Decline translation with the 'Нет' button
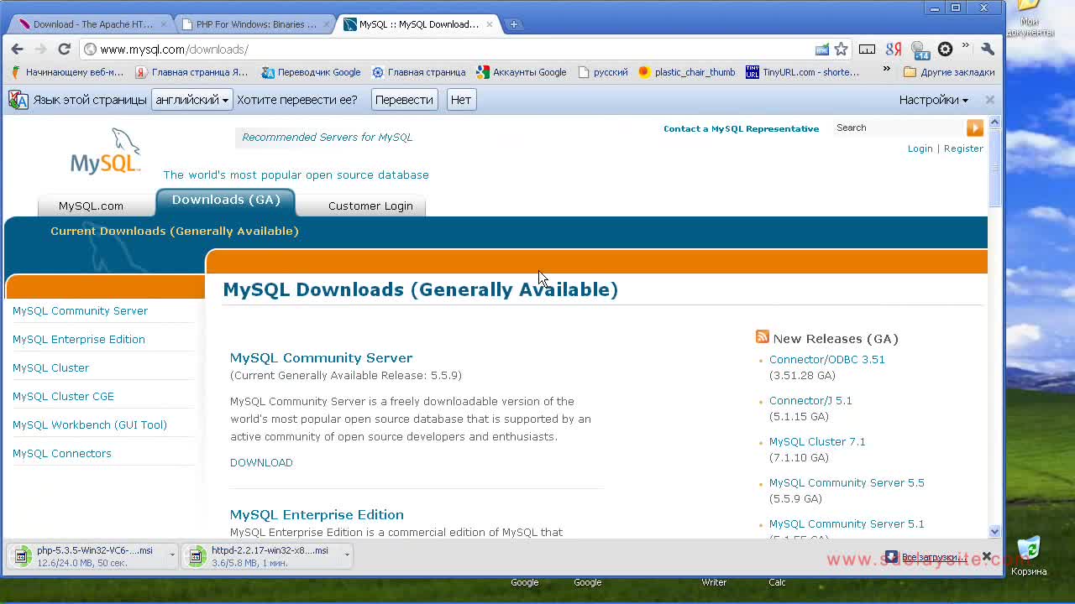1075x604 pixels. (x=461, y=100)
